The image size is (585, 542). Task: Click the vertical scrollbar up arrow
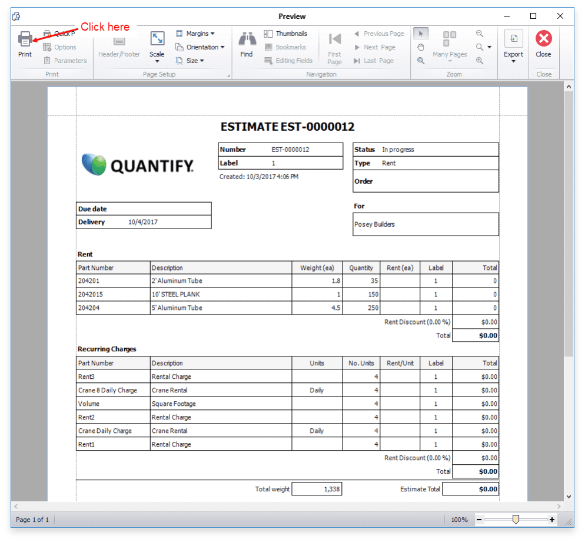pyautogui.click(x=569, y=87)
